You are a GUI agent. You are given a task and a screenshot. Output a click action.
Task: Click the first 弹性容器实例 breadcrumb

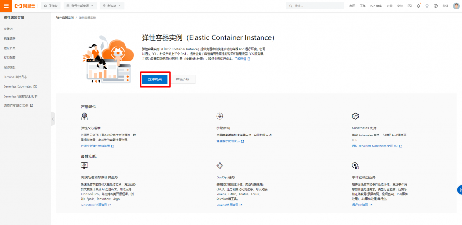tap(65, 18)
